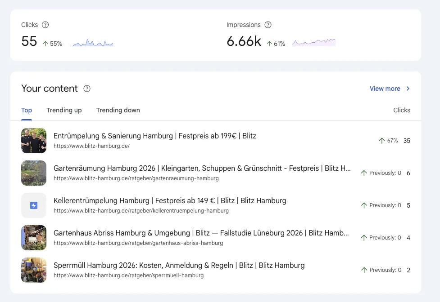Click the sperrmuell-hamburg URL
This screenshot has height=302, width=440.
[128, 275]
